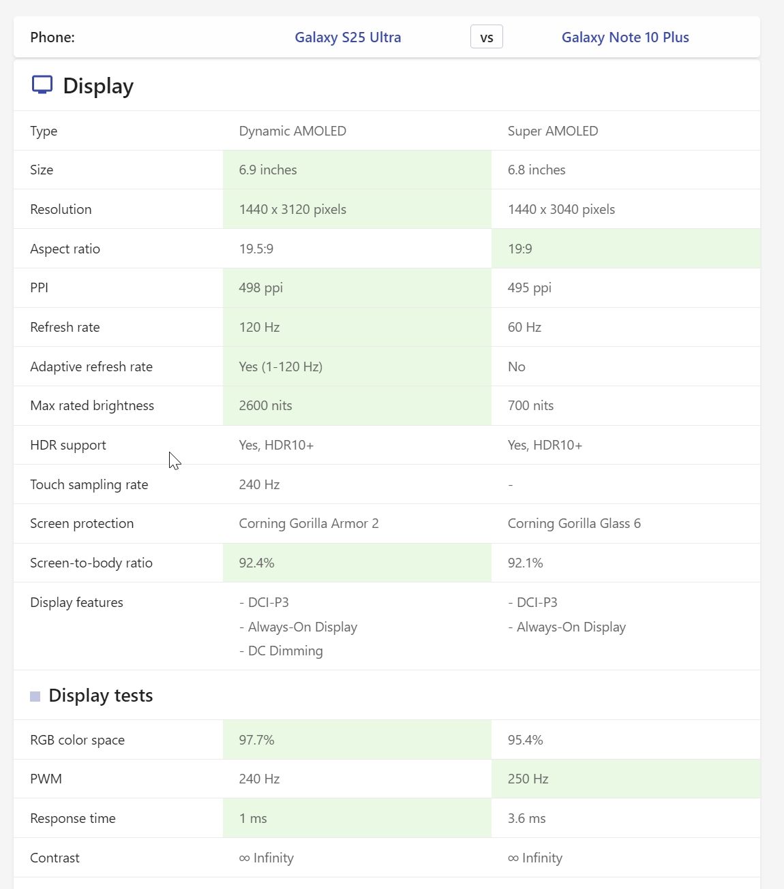Click Yes (1-120 Hz) adaptive refresh value

[x=281, y=366]
